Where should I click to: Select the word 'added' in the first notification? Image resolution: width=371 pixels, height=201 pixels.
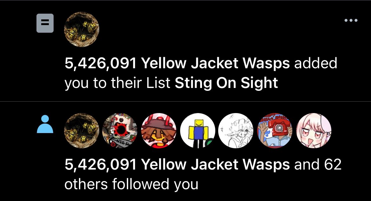316,63
